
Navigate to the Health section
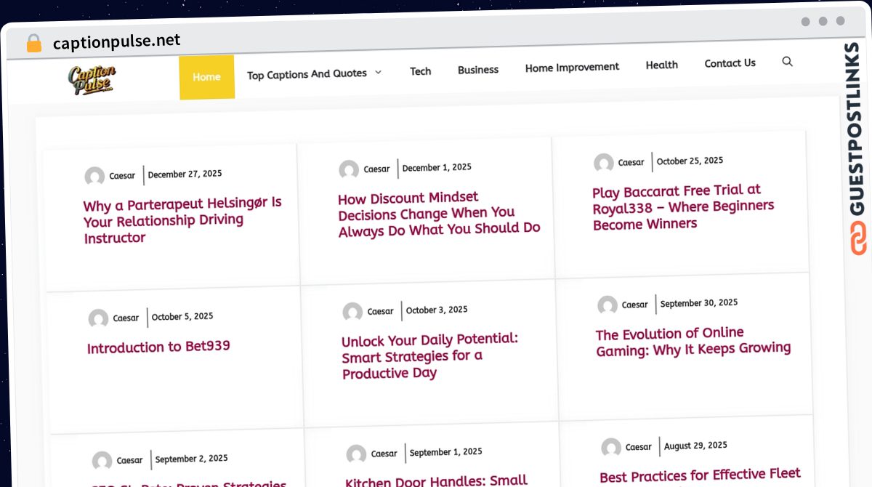click(x=662, y=65)
